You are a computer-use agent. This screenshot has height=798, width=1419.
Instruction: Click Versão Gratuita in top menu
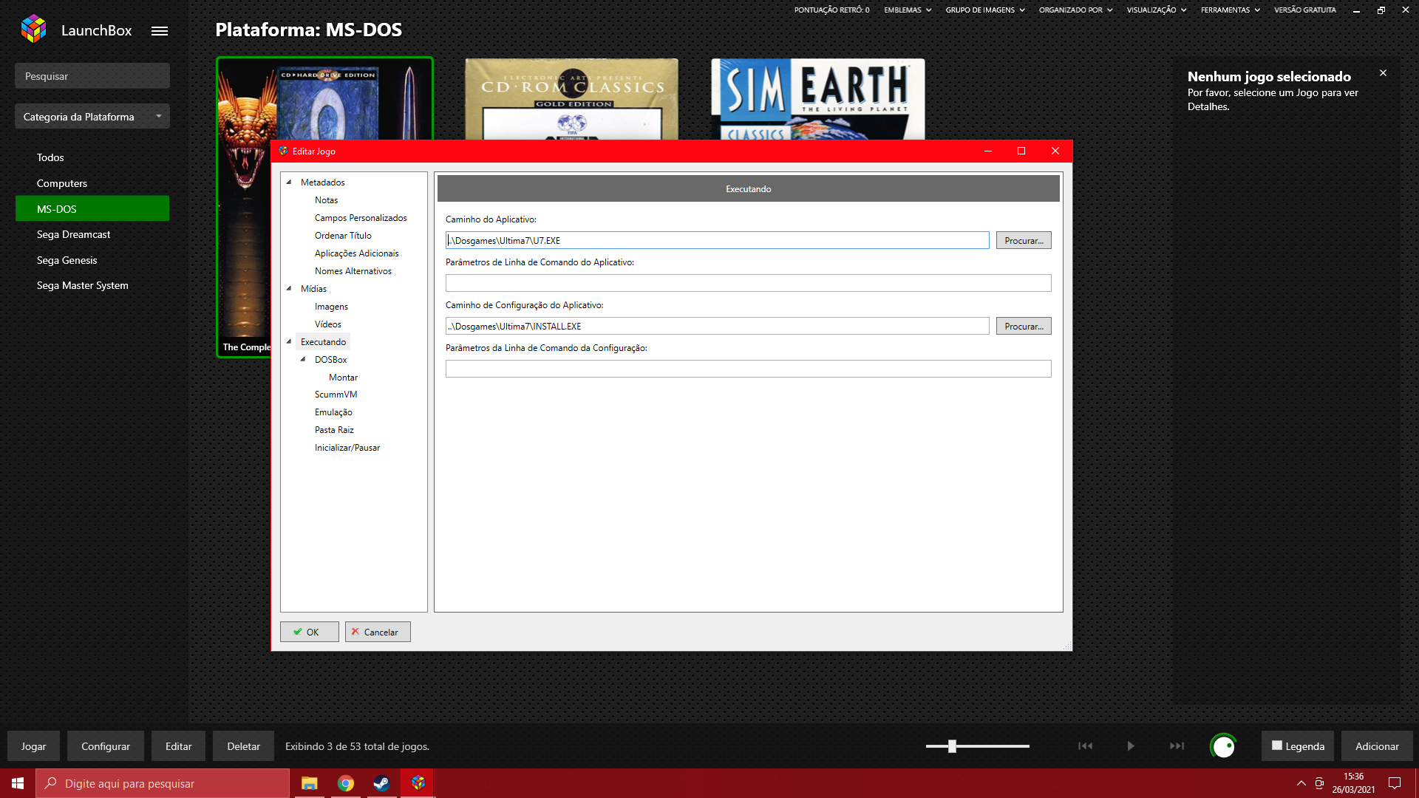click(x=1305, y=10)
